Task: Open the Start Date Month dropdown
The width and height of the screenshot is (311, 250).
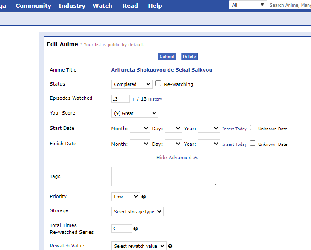Action: [140, 129]
